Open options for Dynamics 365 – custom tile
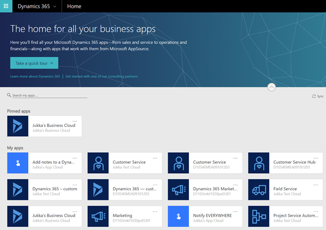 [x=75, y=185]
